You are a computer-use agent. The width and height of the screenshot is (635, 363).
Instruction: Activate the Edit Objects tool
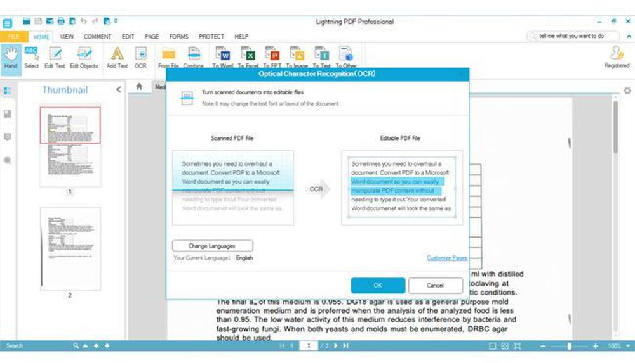pyautogui.click(x=84, y=58)
